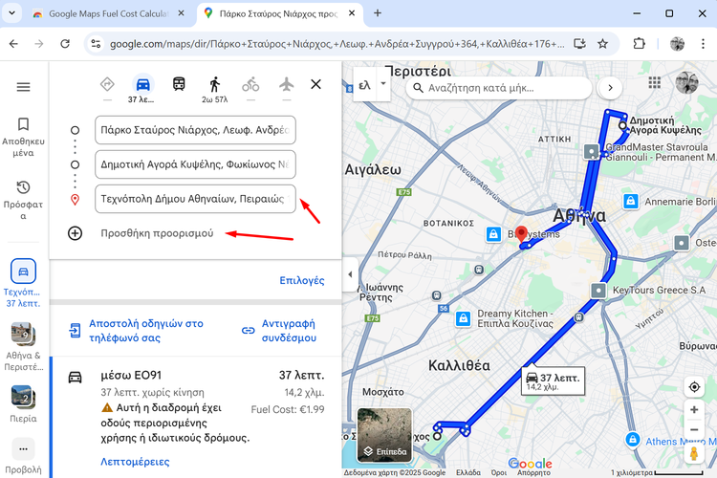
Task: Zoom out the map with minus
Action: click(694, 430)
